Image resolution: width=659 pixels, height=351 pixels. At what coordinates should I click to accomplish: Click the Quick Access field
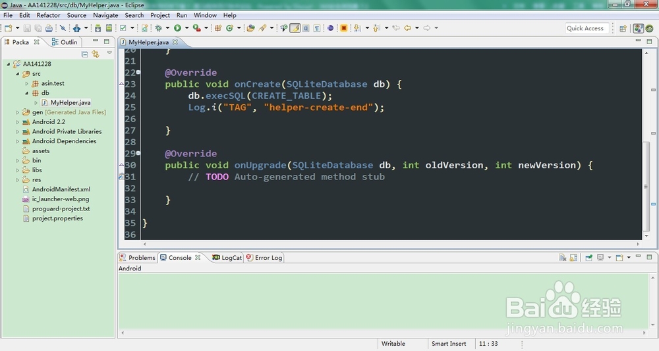[587, 28]
